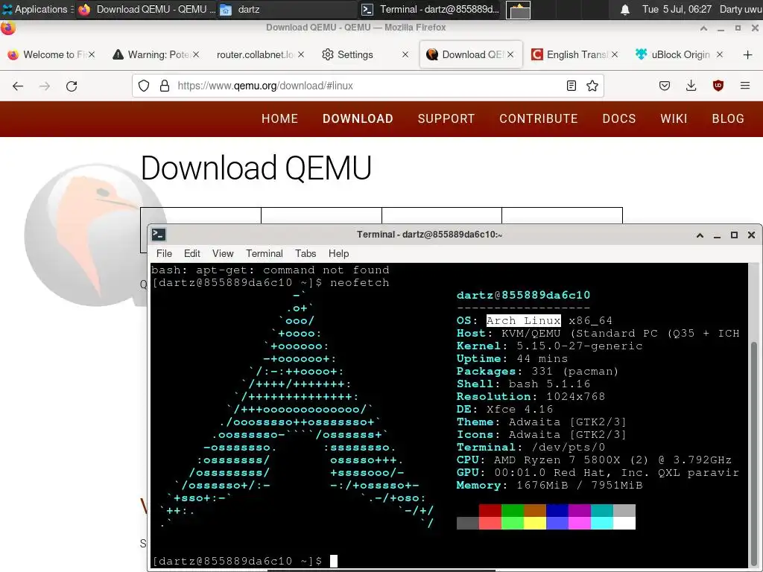763x572 pixels.
Task: Bookmark this page with the star icon
Action: [x=592, y=86]
